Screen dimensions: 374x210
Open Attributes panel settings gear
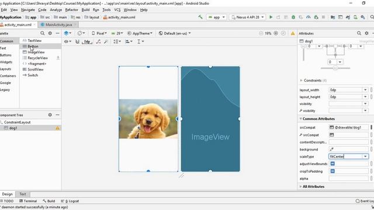click(366, 33)
